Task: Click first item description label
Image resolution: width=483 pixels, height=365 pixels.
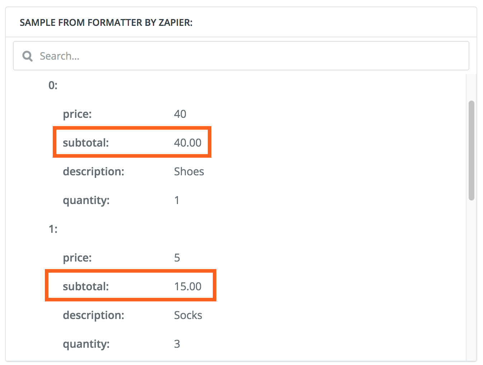Action: click(x=93, y=171)
